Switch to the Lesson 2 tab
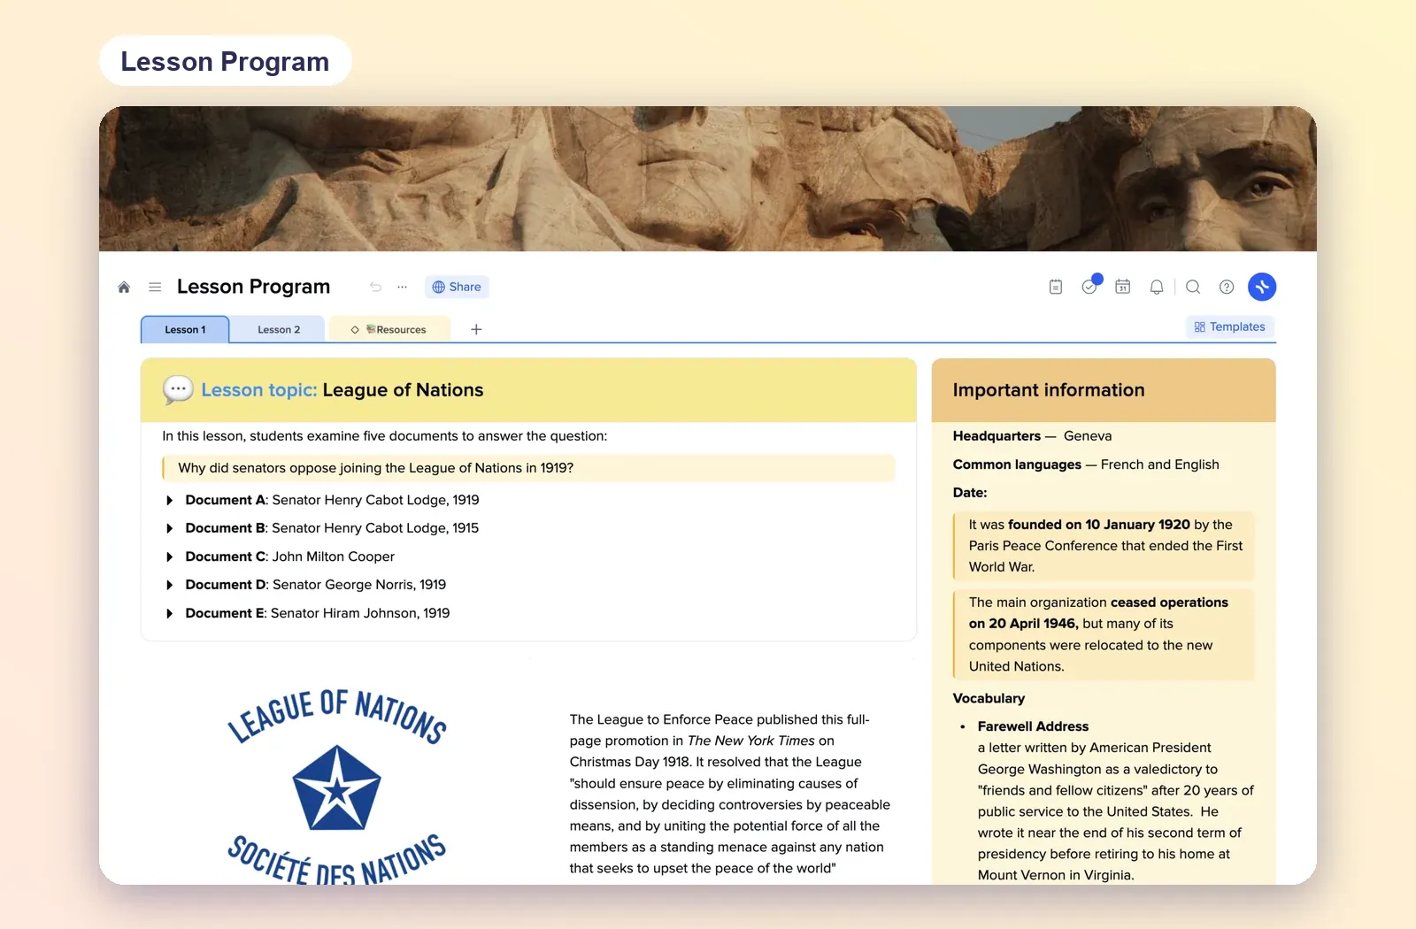This screenshot has width=1416, height=929. tap(279, 329)
